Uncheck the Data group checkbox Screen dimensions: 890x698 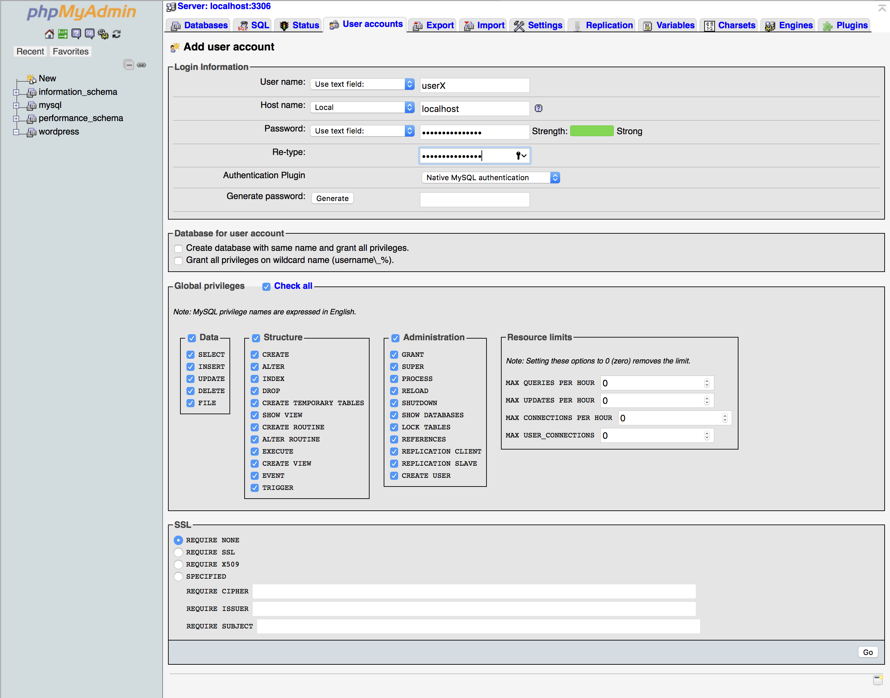tap(192, 338)
